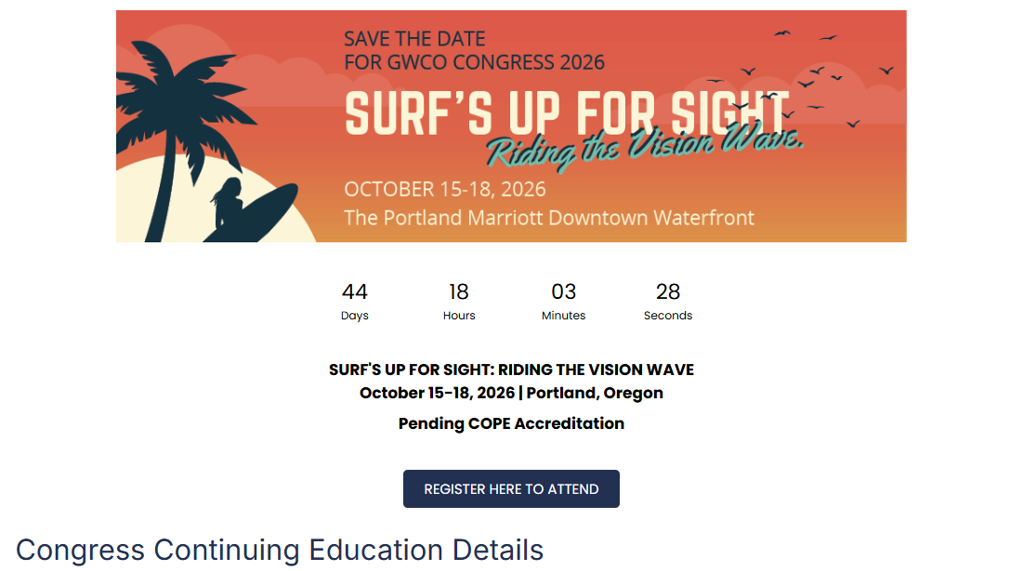Viewport: 1010px width, 571px height.
Task: Click the Portland Marriott Downtown Waterfront text
Action: tap(549, 217)
